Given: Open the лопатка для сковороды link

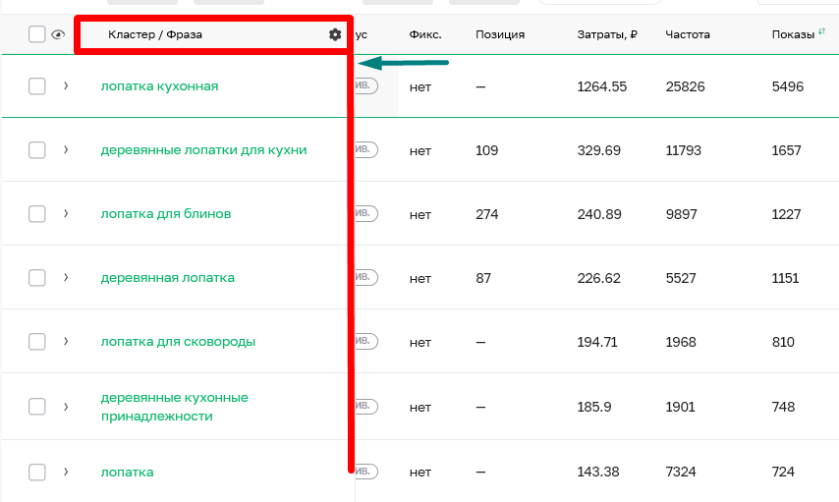Looking at the screenshot, I should [x=178, y=342].
